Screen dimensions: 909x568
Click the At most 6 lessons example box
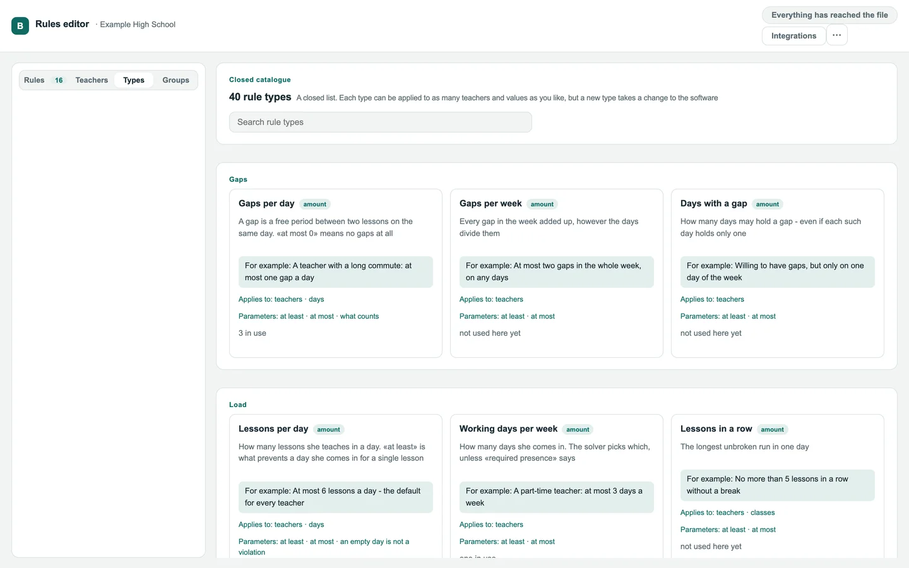point(336,497)
